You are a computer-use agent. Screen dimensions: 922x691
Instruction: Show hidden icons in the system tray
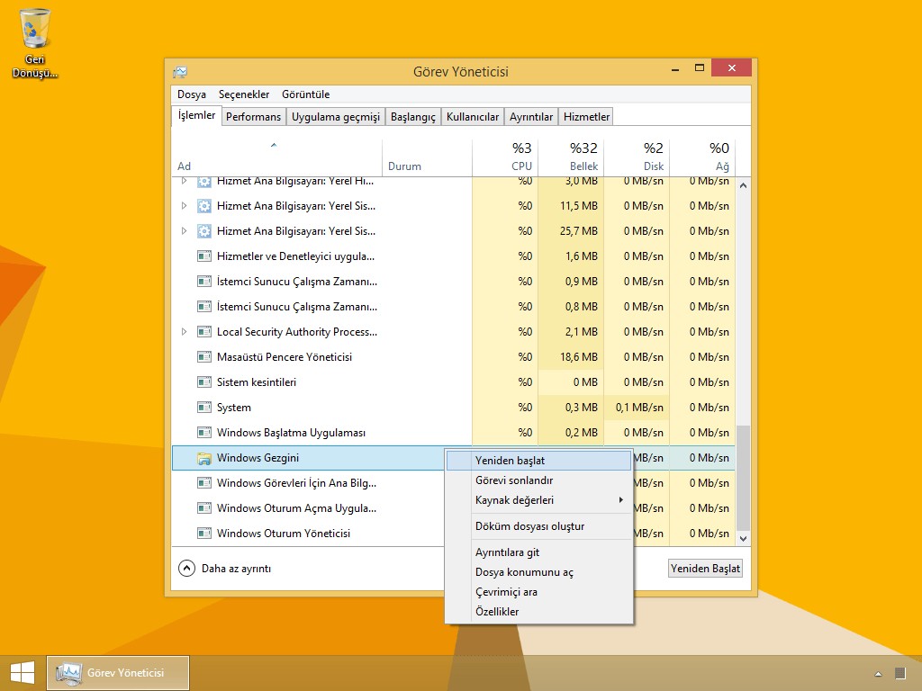(x=879, y=674)
